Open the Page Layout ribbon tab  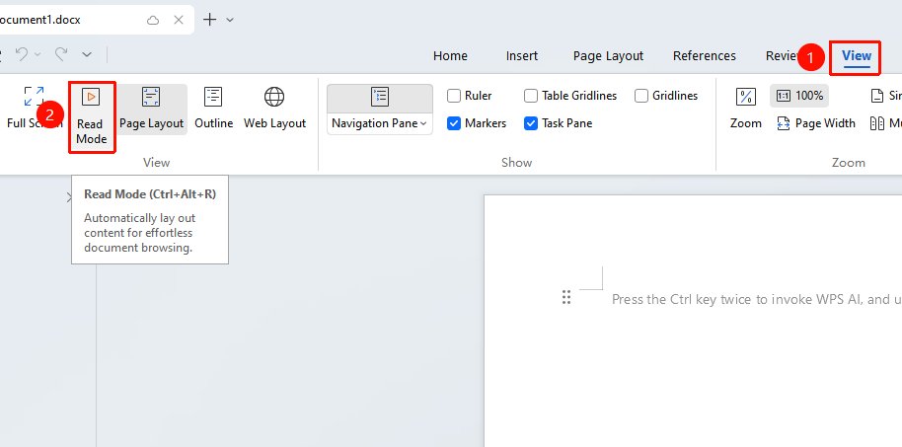pyautogui.click(x=608, y=56)
